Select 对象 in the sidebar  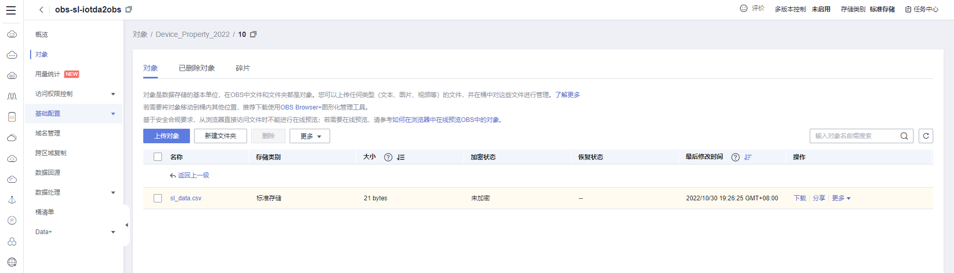[x=42, y=54]
